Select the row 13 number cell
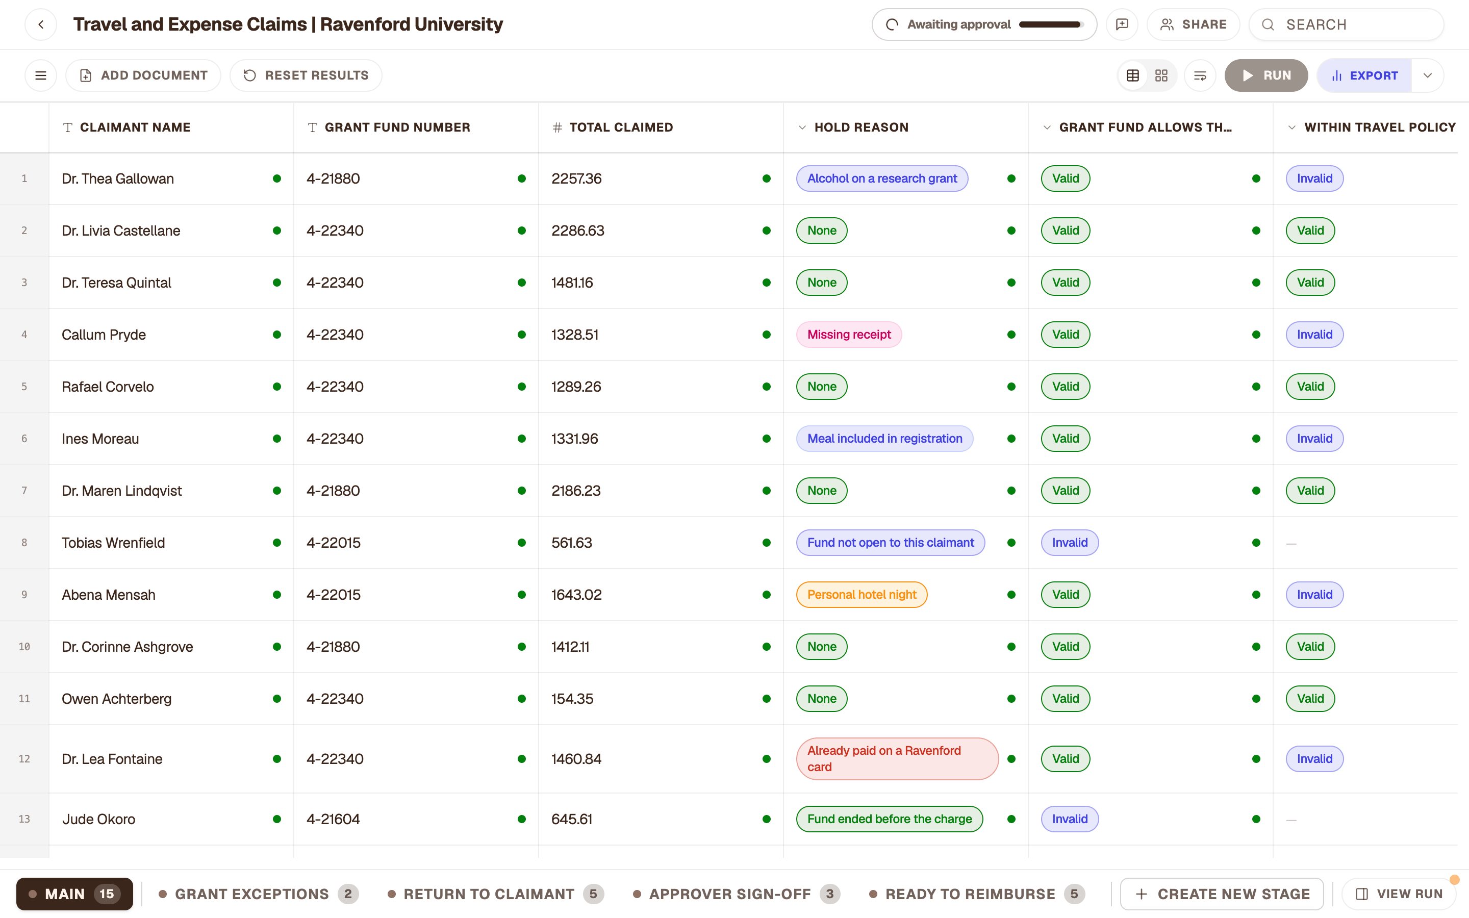1469x918 pixels. [24, 819]
